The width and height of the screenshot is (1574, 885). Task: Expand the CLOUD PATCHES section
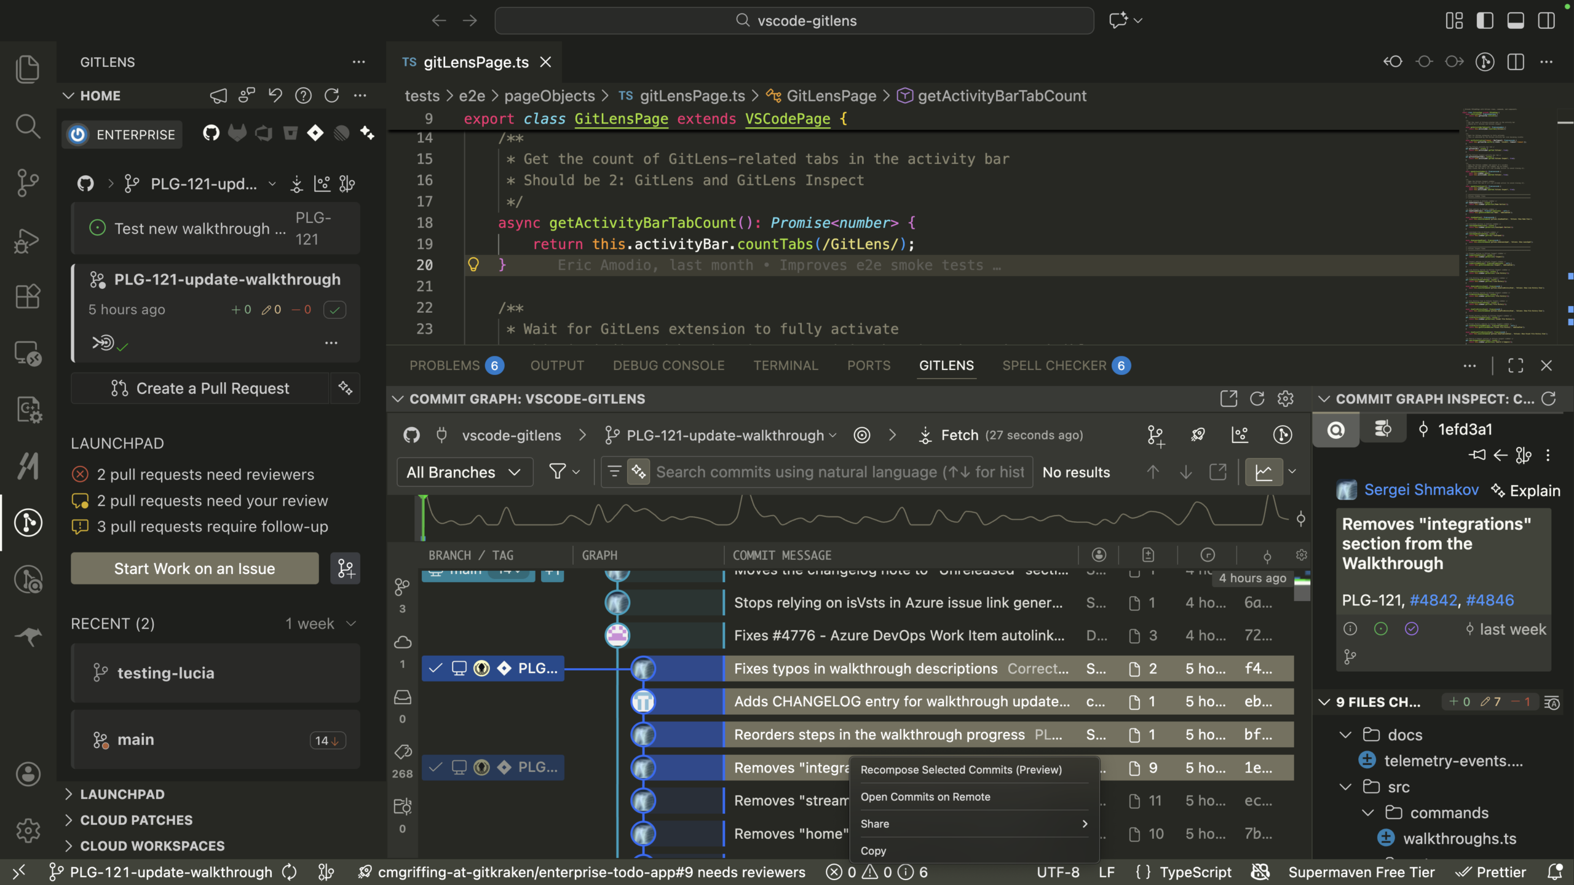tap(136, 820)
